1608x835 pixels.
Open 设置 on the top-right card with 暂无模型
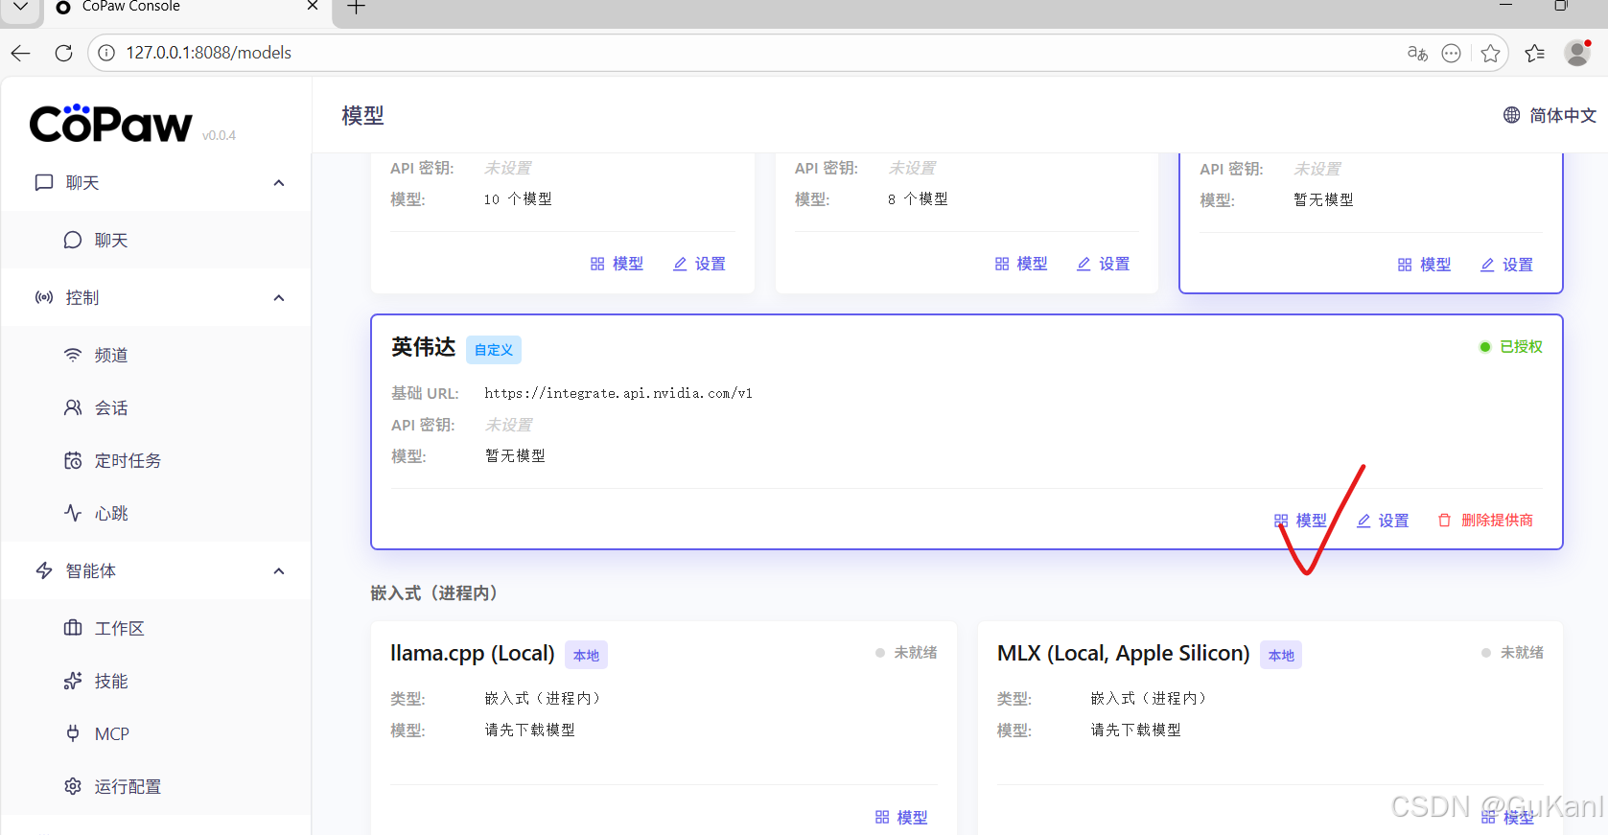[1506, 265]
